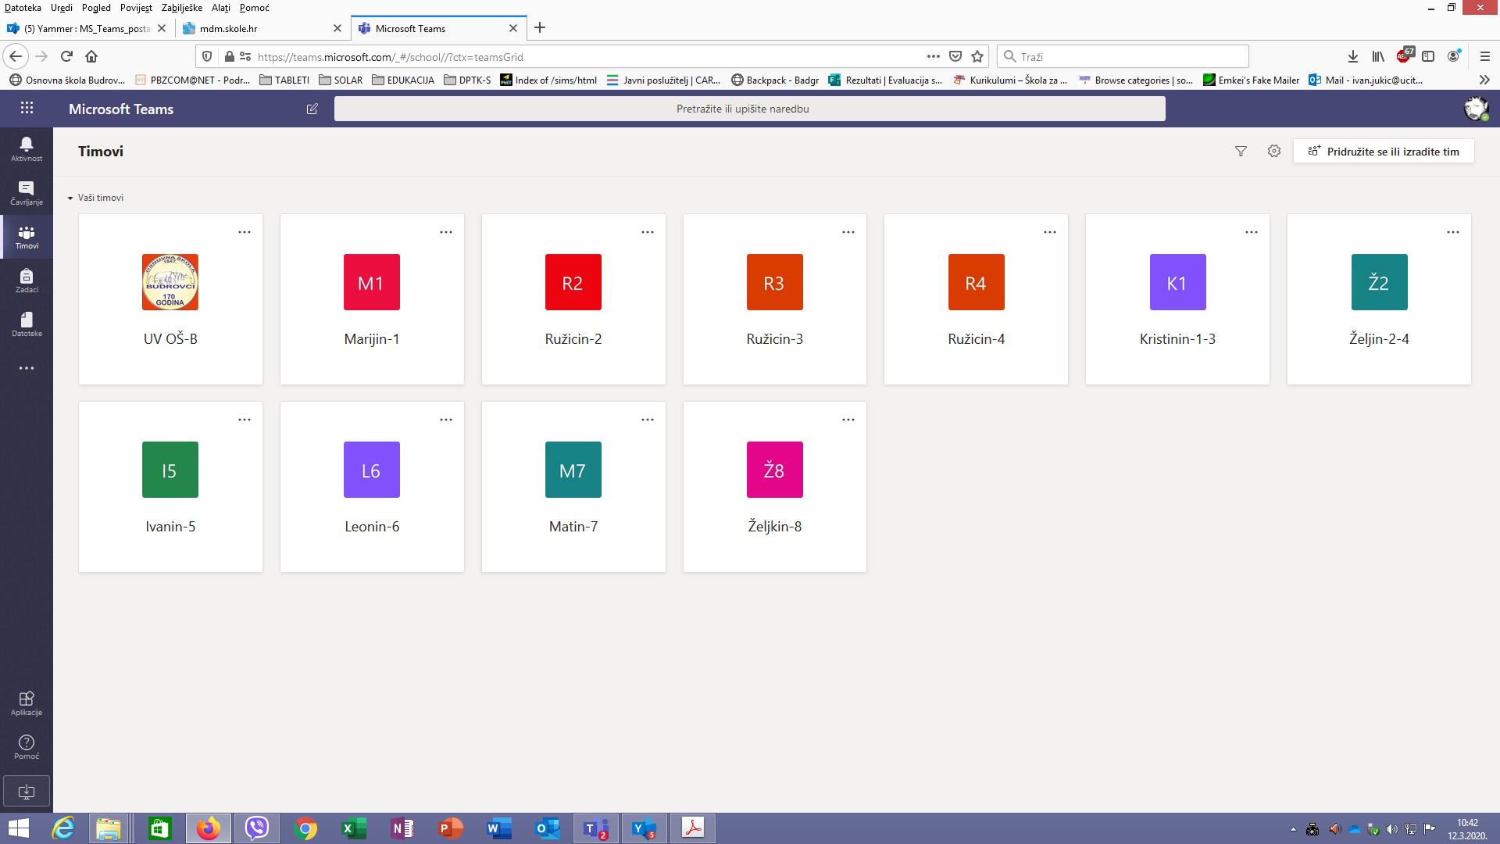Viewport: 1500px width, 844px height.
Task: Click Pridružite se ili izradite tim
Action: (x=1384, y=152)
